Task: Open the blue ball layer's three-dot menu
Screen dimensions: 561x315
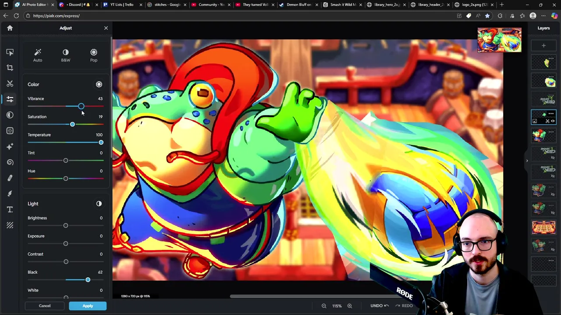Action: tap(551, 78)
